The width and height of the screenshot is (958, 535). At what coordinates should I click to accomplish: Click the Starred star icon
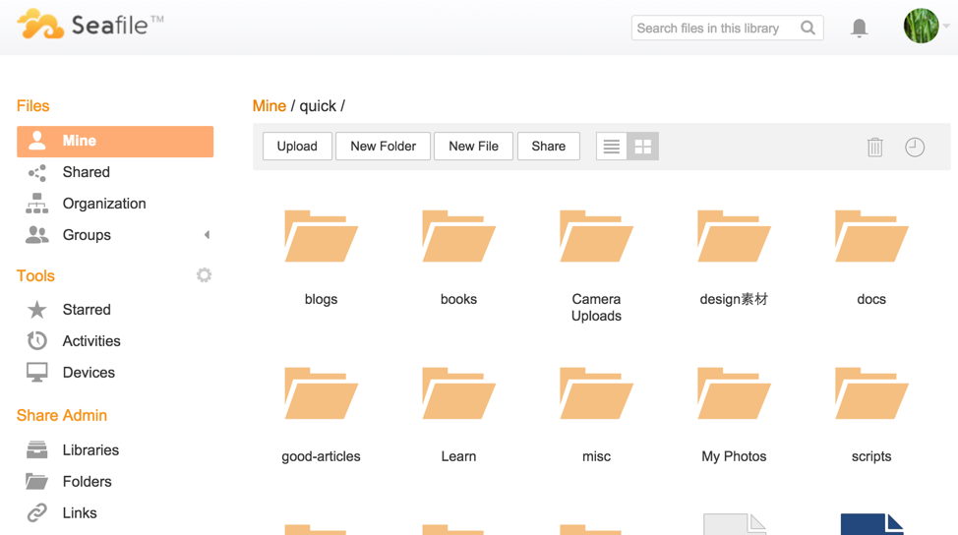tap(37, 310)
